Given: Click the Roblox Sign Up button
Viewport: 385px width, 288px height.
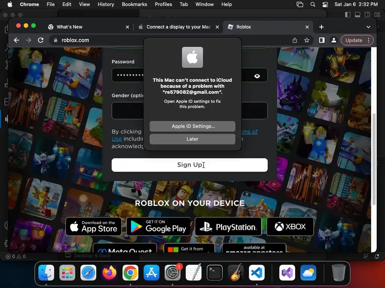Looking at the screenshot, I should pyautogui.click(x=189, y=165).
